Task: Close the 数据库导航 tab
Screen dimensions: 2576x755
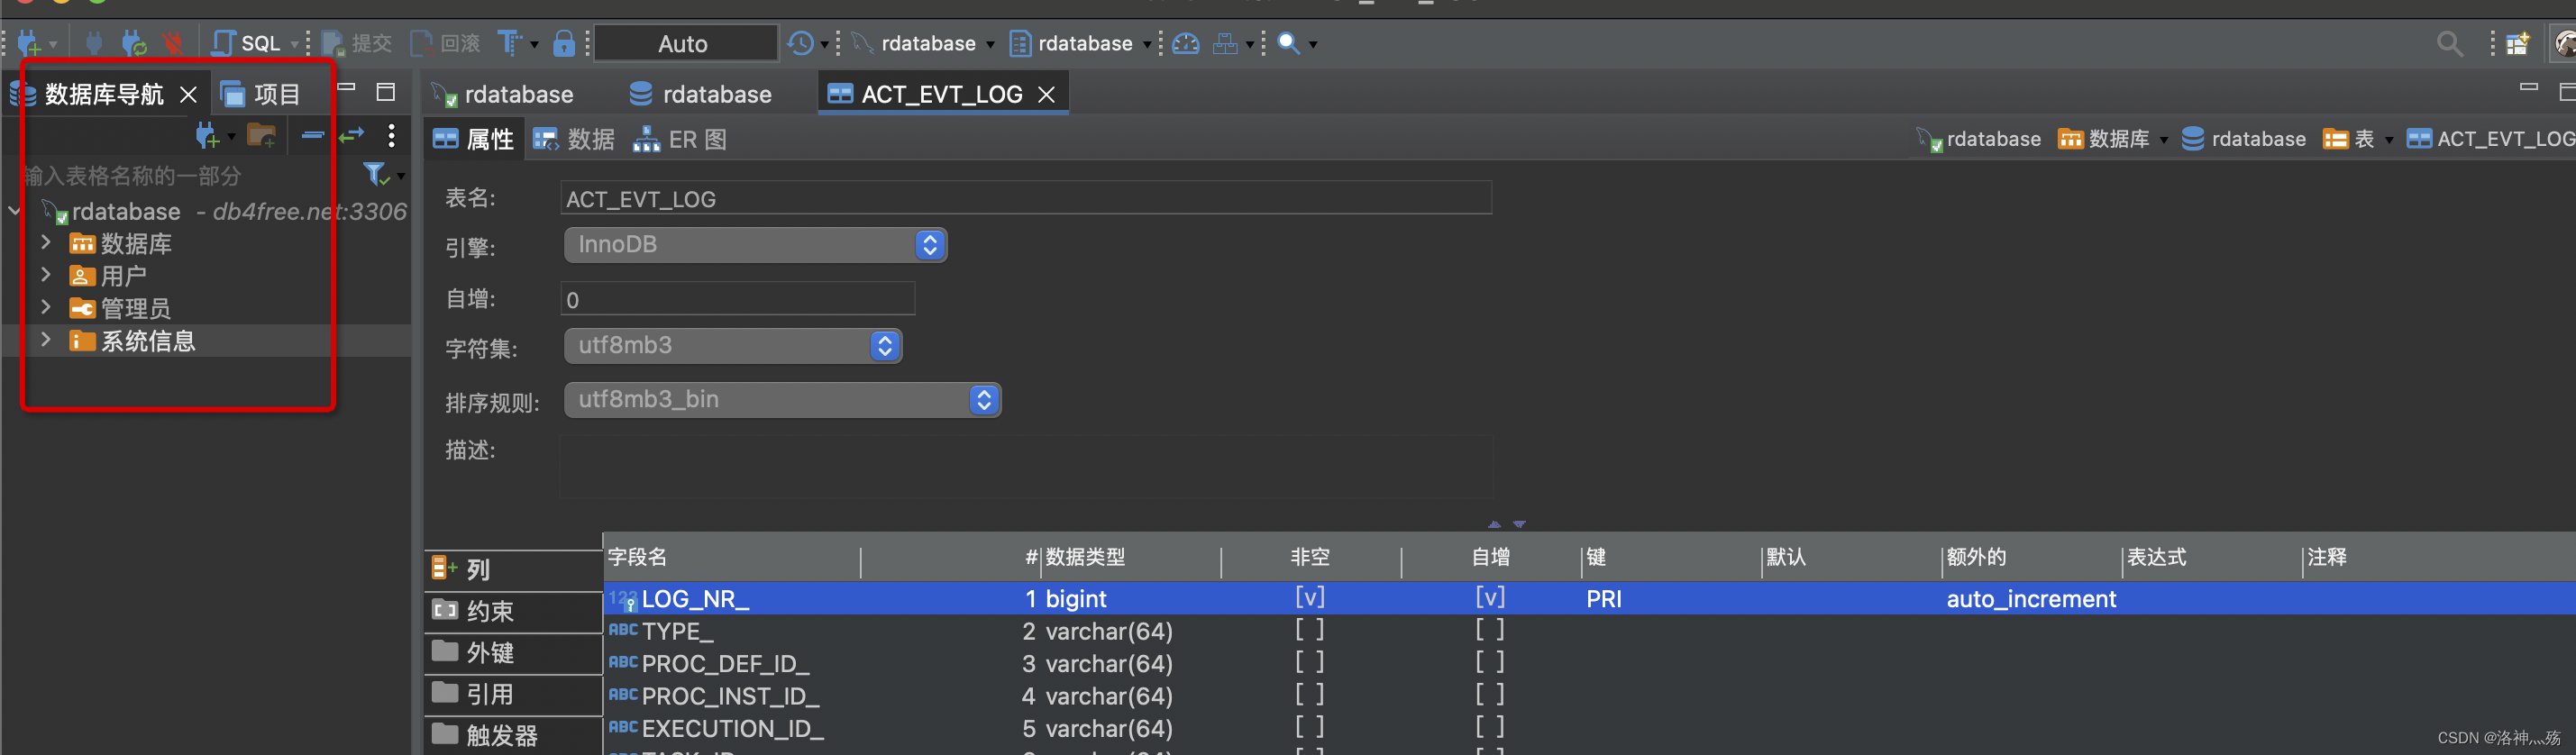Action: (x=188, y=94)
